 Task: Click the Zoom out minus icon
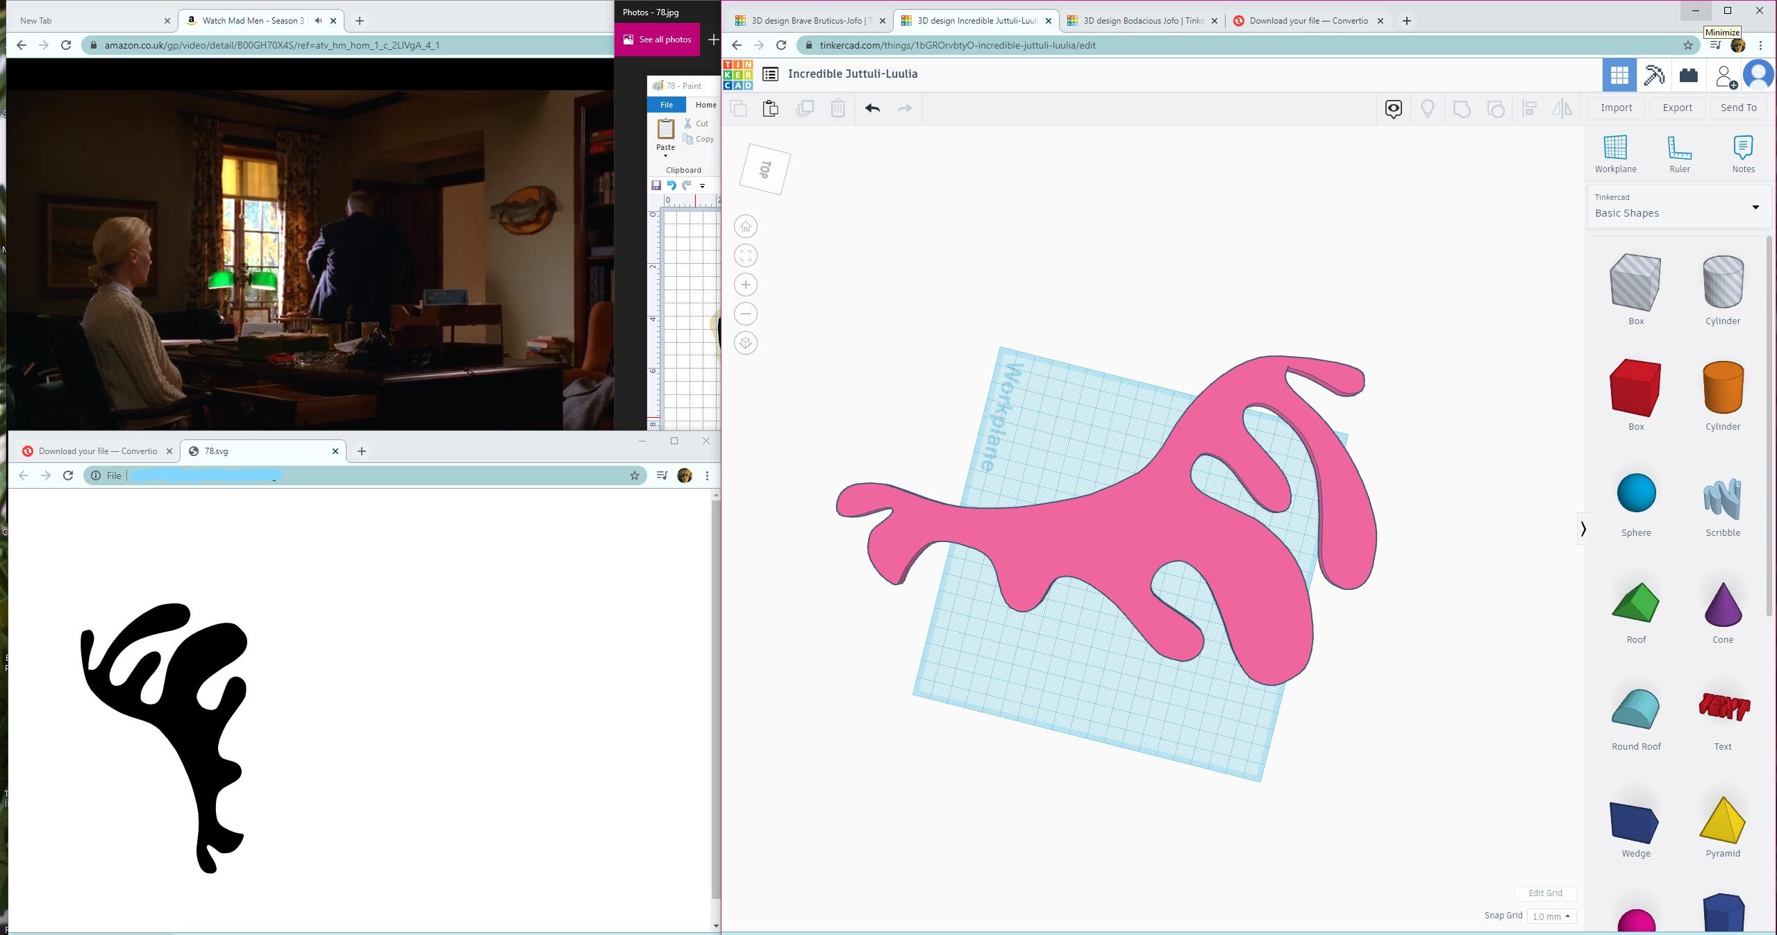coord(746,314)
